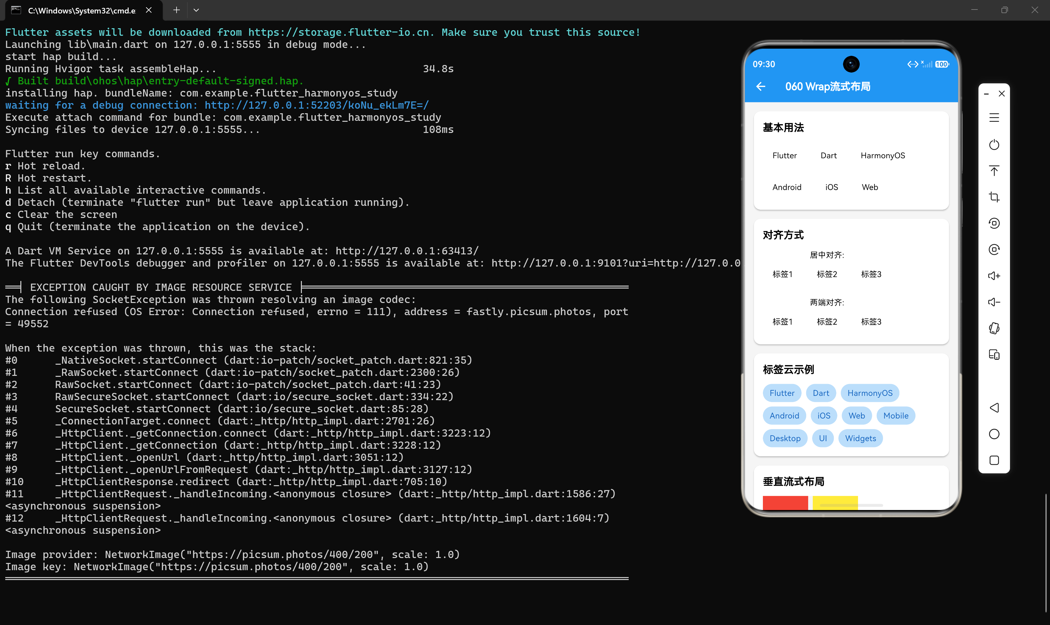
Task: Tap 标签1 under 居中对齐
Action: tap(782, 274)
